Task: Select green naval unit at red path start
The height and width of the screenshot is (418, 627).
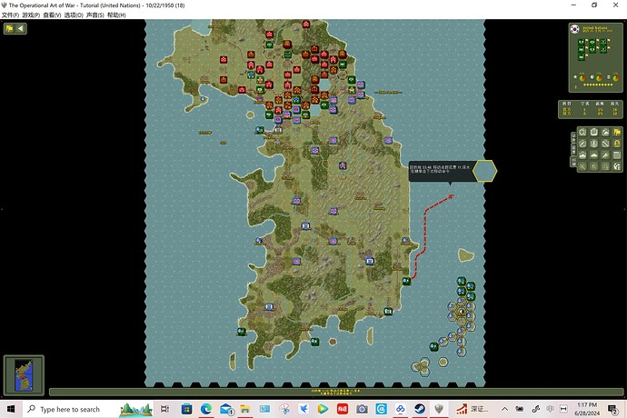Action: point(407,281)
